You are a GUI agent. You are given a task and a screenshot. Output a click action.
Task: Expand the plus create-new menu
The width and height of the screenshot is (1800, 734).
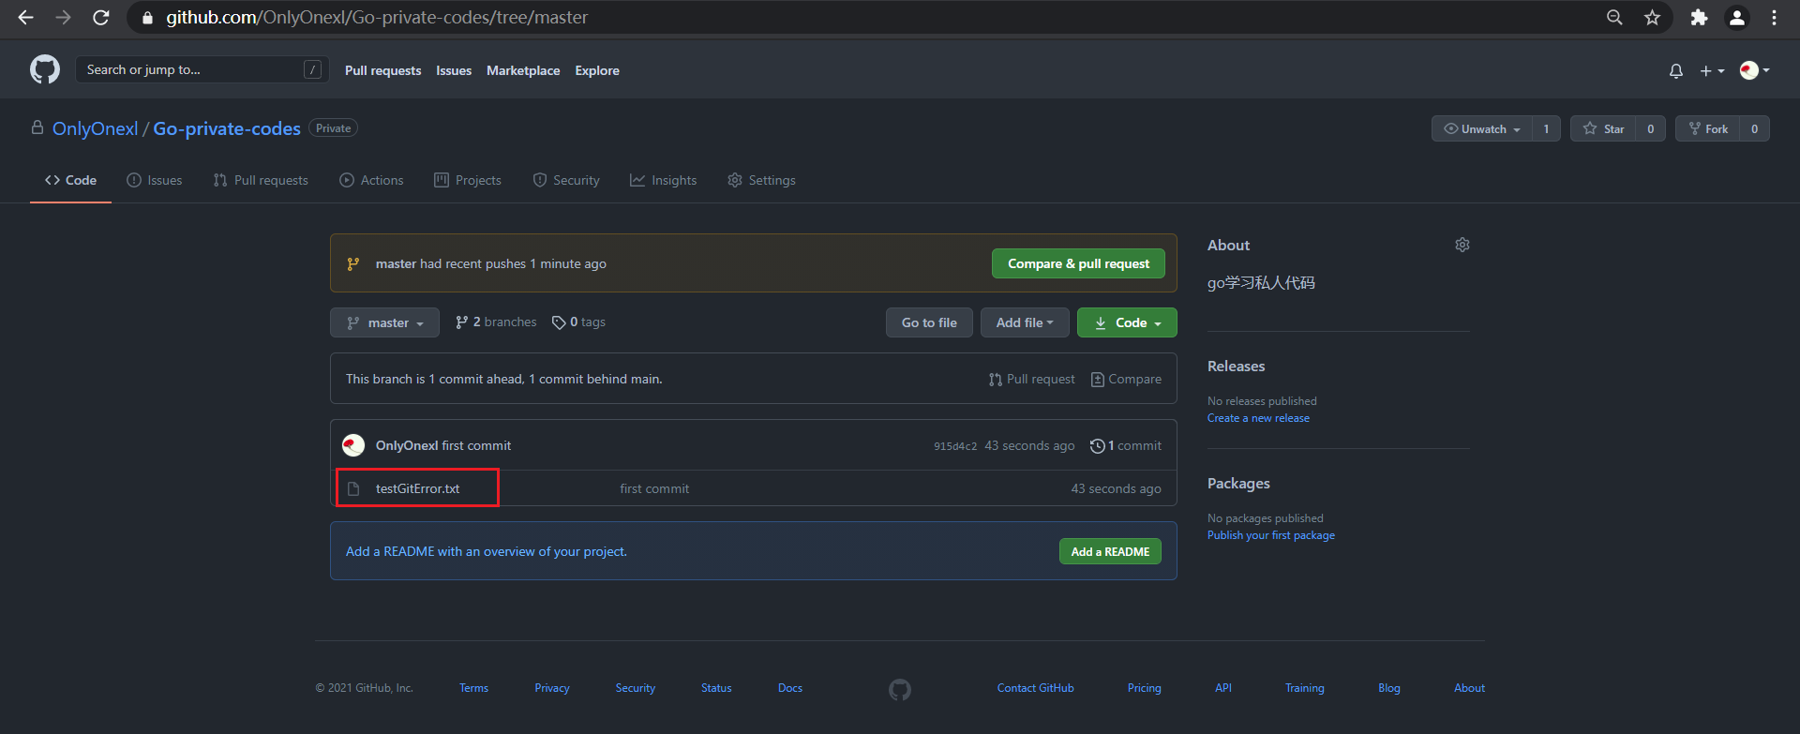point(1712,70)
